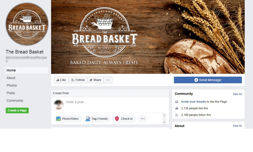Viewport: 253px width, 152px height.
Task: Add a Photo/Video to the post
Action: click(68, 119)
